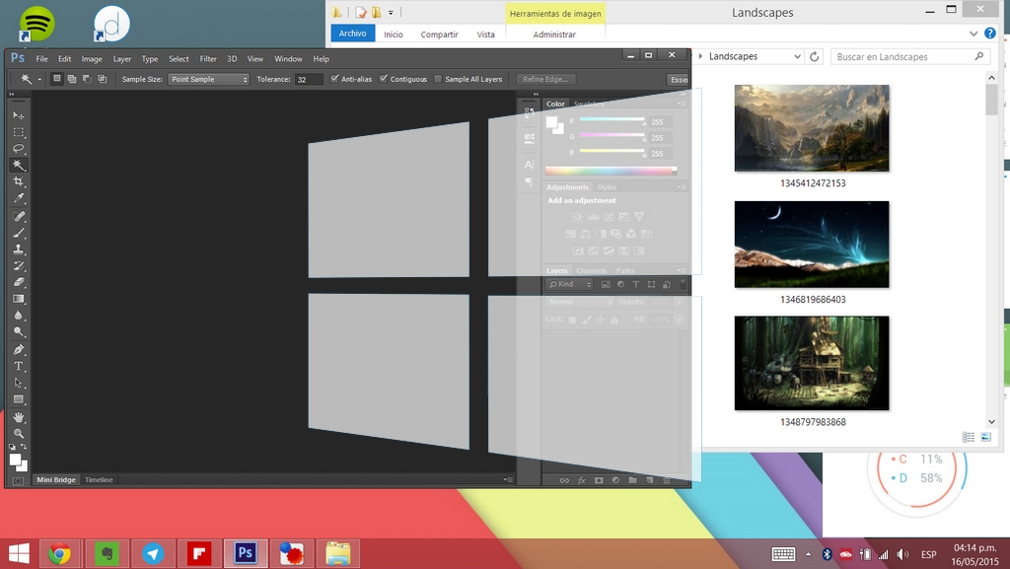Select the Gradient tool
1010x569 pixels.
(x=19, y=300)
